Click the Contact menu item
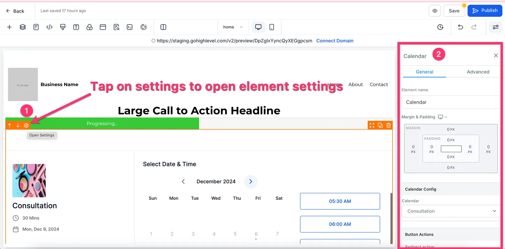Image resolution: width=505 pixels, height=249 pixels. click(x=379, y=84)
